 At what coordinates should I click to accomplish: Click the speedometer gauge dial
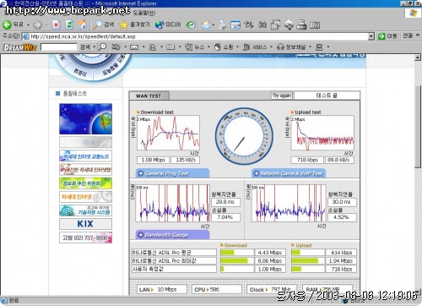pyautogui.click(x=244, y=136)
